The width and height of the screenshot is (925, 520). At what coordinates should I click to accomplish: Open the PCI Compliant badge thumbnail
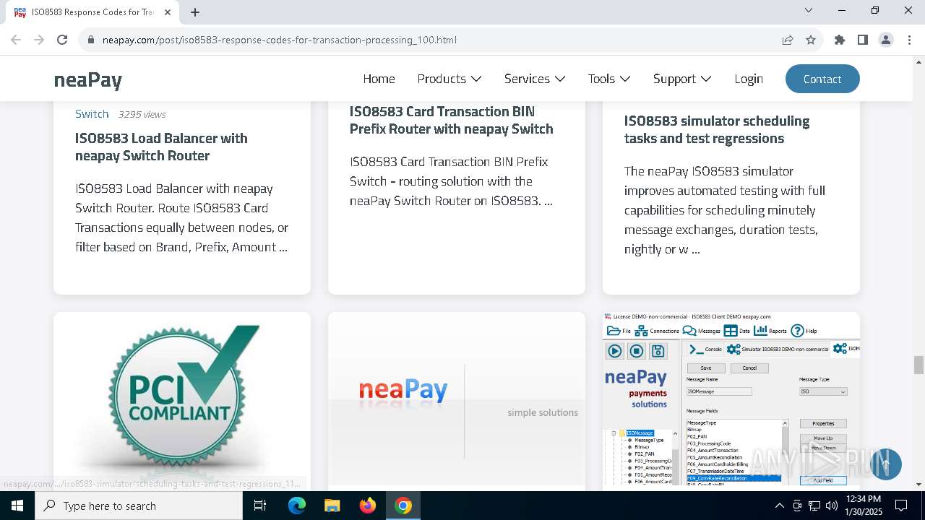tap(182, 402)
